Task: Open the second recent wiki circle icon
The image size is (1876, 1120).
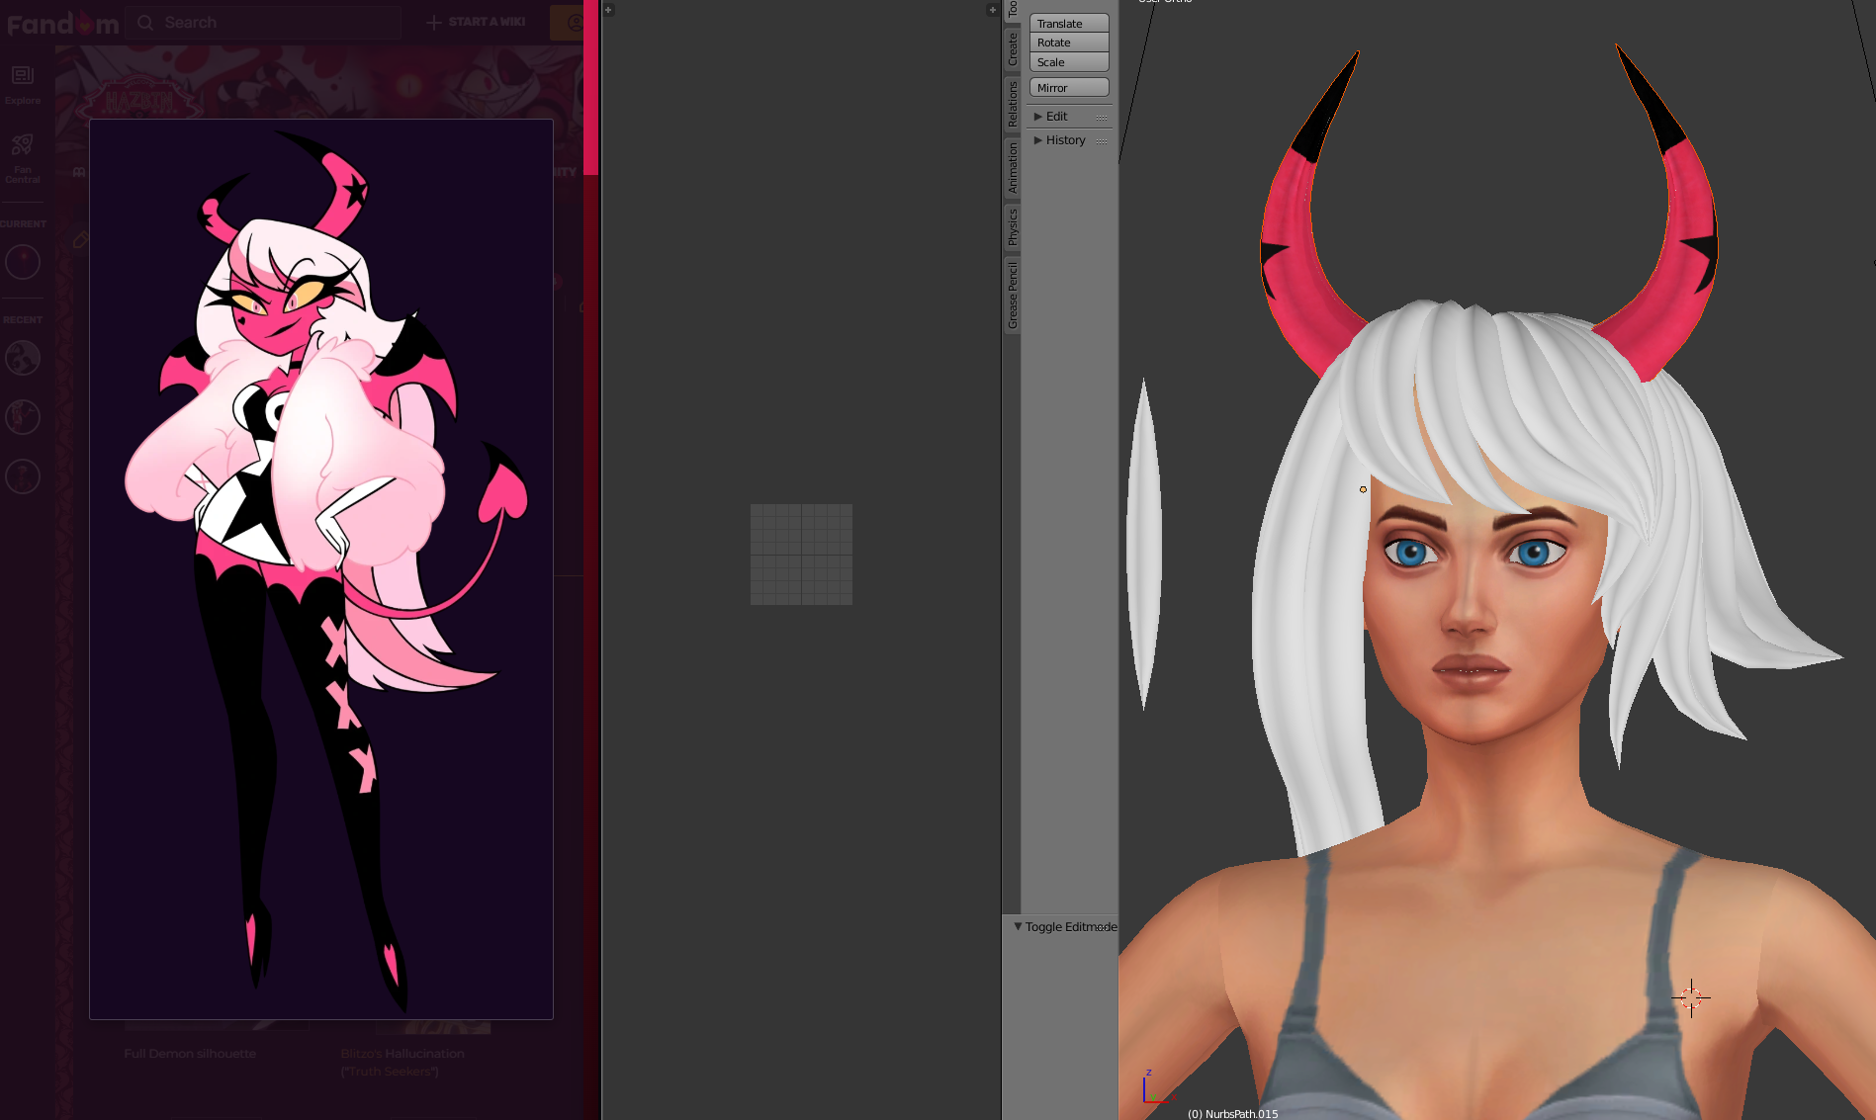Action: pyautogui.click(x=23, y=417)
